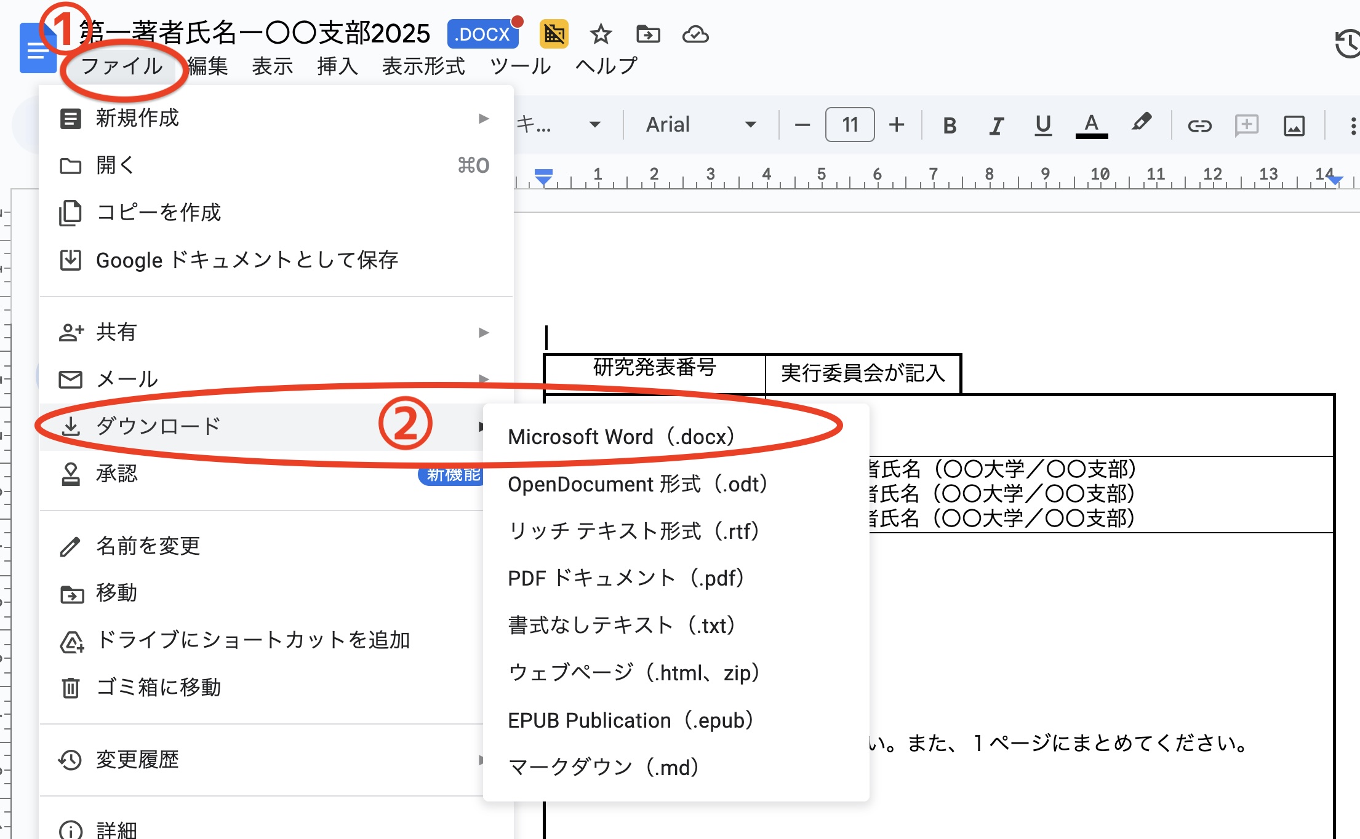The image size is (1360, 839).
Task: Choose ゴミ箱に移動
Action: click(x=262, y=688)
